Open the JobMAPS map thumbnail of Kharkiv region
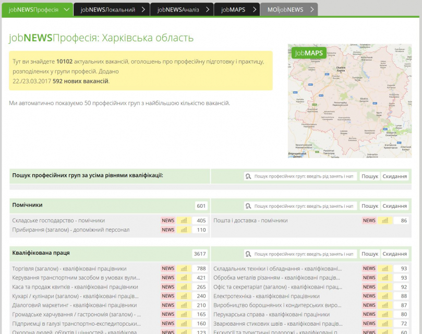Screen dimensions: 422x334 tap(349, 101)
